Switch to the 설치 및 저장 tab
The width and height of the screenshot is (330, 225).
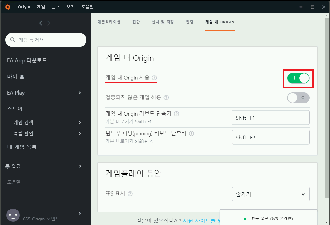point(163,22)
